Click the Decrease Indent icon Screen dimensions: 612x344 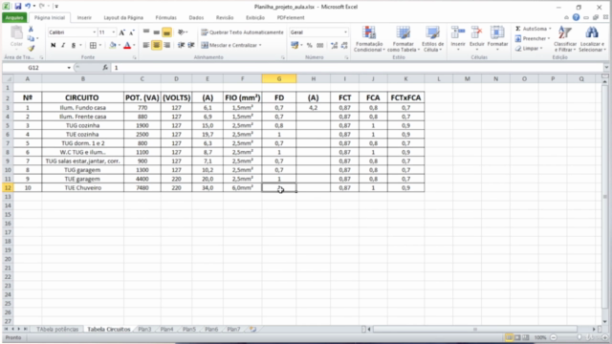[x=181, y=45]
